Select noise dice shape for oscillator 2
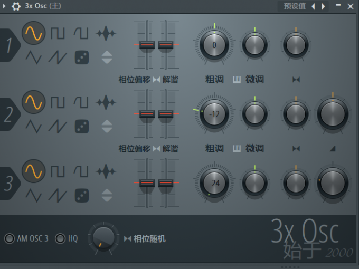The width and height of the screenshot is (359, 269). [82, 126]
